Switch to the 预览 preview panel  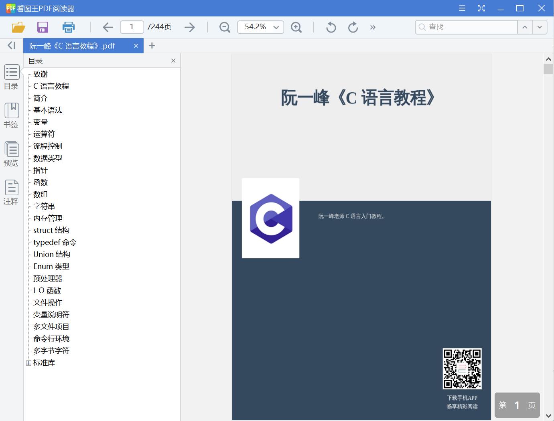(11, 154)
